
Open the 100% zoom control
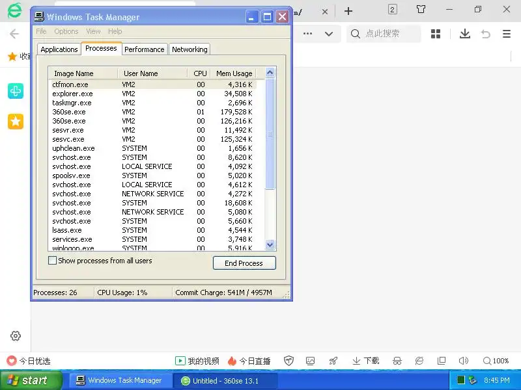(496, 361)
